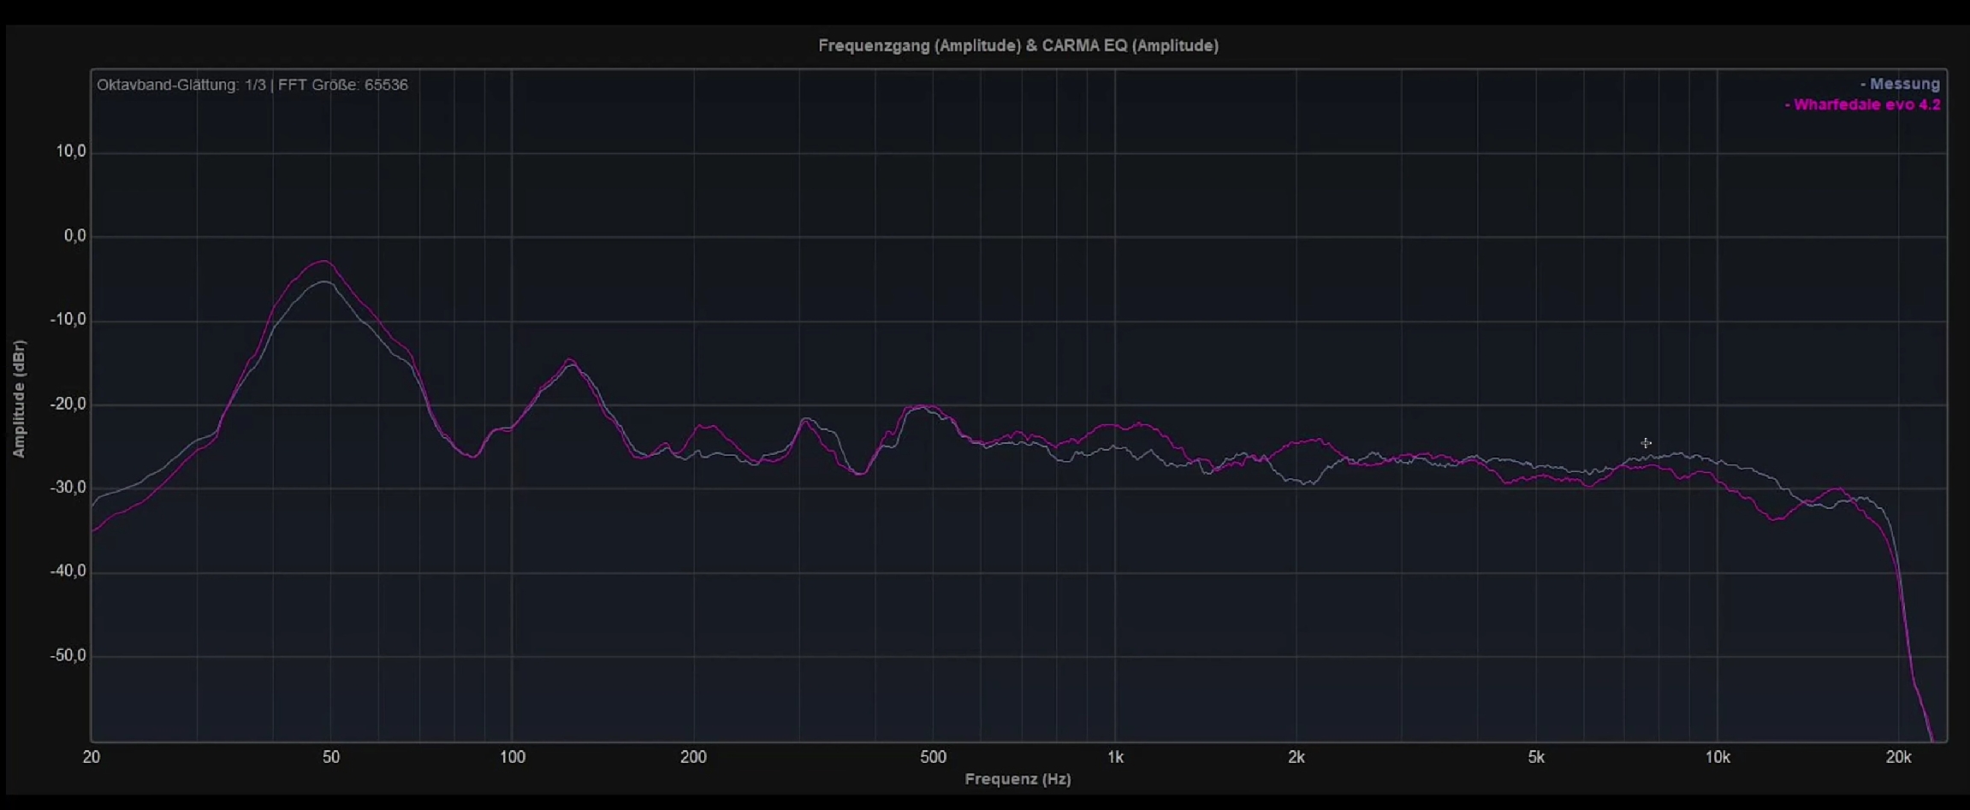This screenshot has width=1970, height=810.
Task: Click the Messung legend entry
Action: 1900,84
